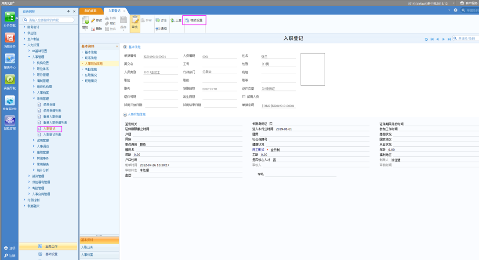Open 数智驾驶舱 sidebar icon
This screenshot has width=479, height=260.
click(10, 102)
